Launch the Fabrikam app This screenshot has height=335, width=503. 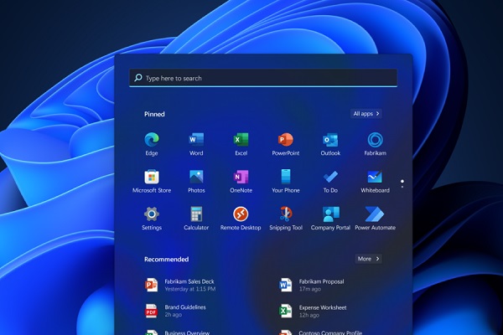[375, 144]
